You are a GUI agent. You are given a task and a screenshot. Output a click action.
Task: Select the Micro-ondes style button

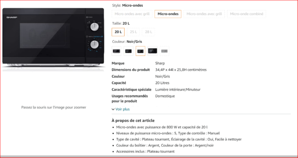(168, 14)
